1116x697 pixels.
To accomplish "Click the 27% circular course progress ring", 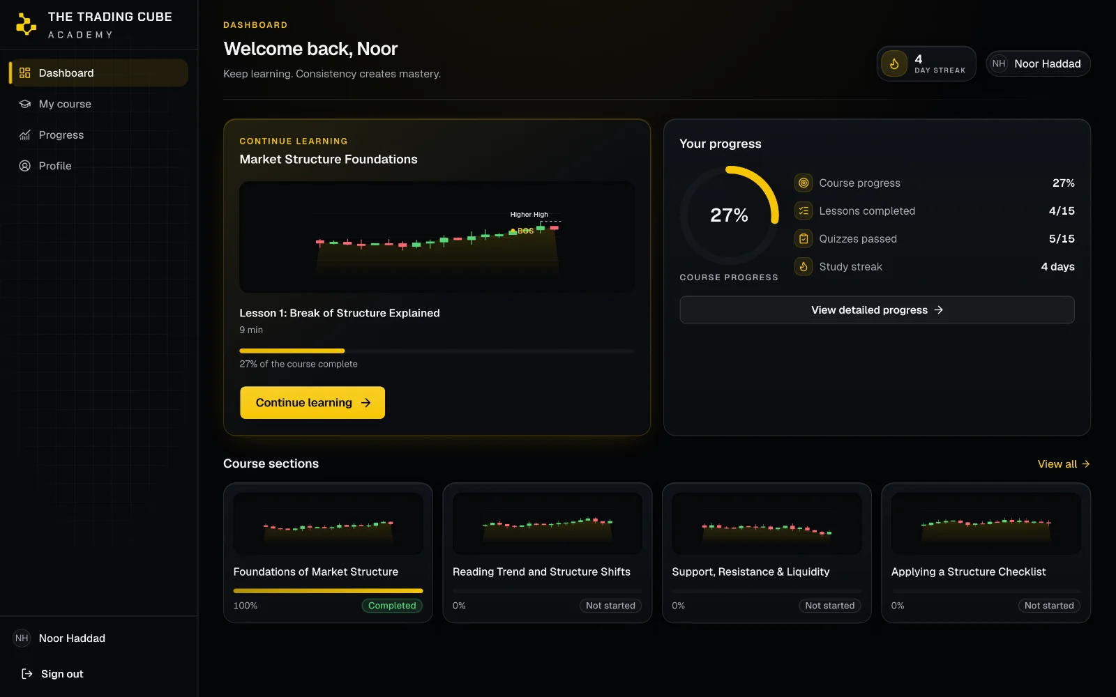I will click(729, 215).
